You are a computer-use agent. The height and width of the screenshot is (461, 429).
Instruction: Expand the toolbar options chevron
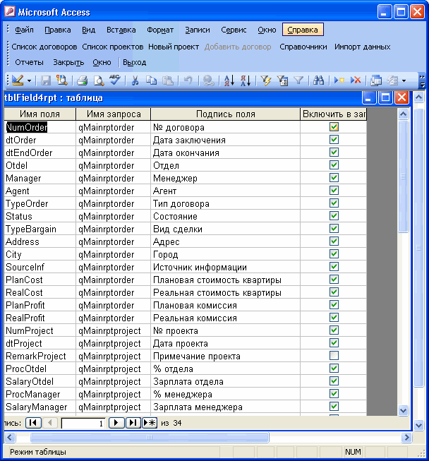[422, 81]
